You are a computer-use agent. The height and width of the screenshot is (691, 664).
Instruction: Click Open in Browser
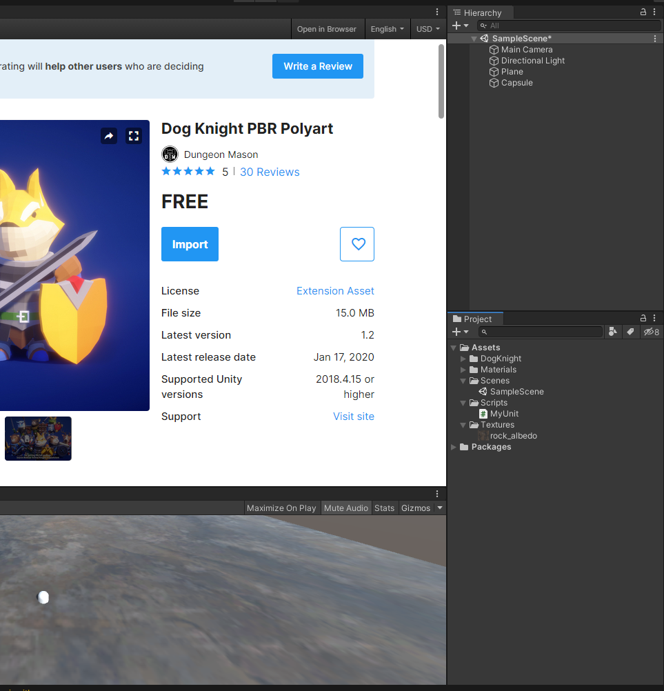327,29
